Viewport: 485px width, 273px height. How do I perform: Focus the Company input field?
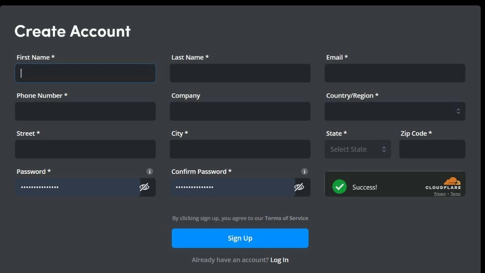[240, 111]
